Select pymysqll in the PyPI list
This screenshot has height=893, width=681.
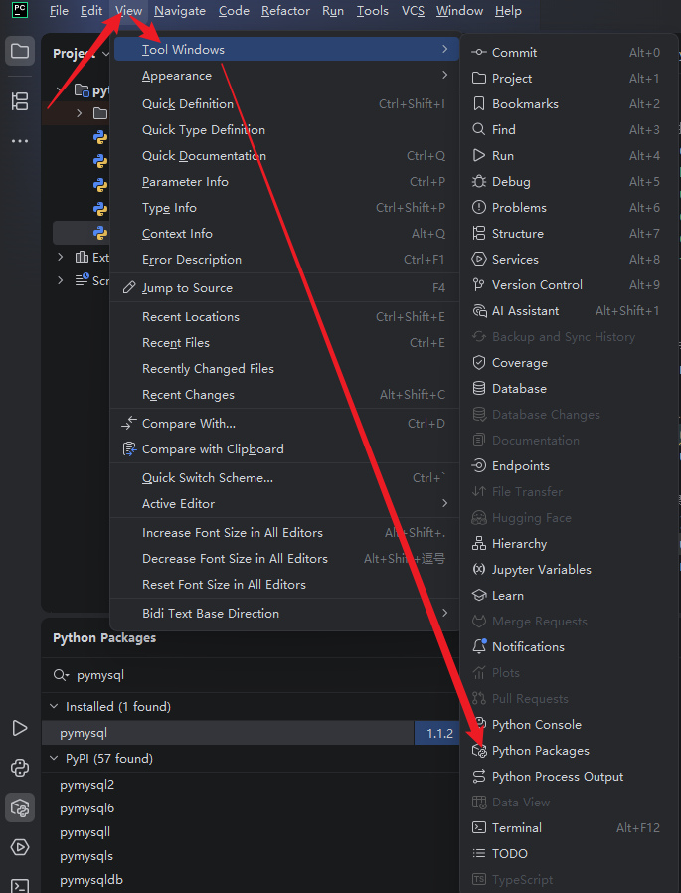coord(85,832)
